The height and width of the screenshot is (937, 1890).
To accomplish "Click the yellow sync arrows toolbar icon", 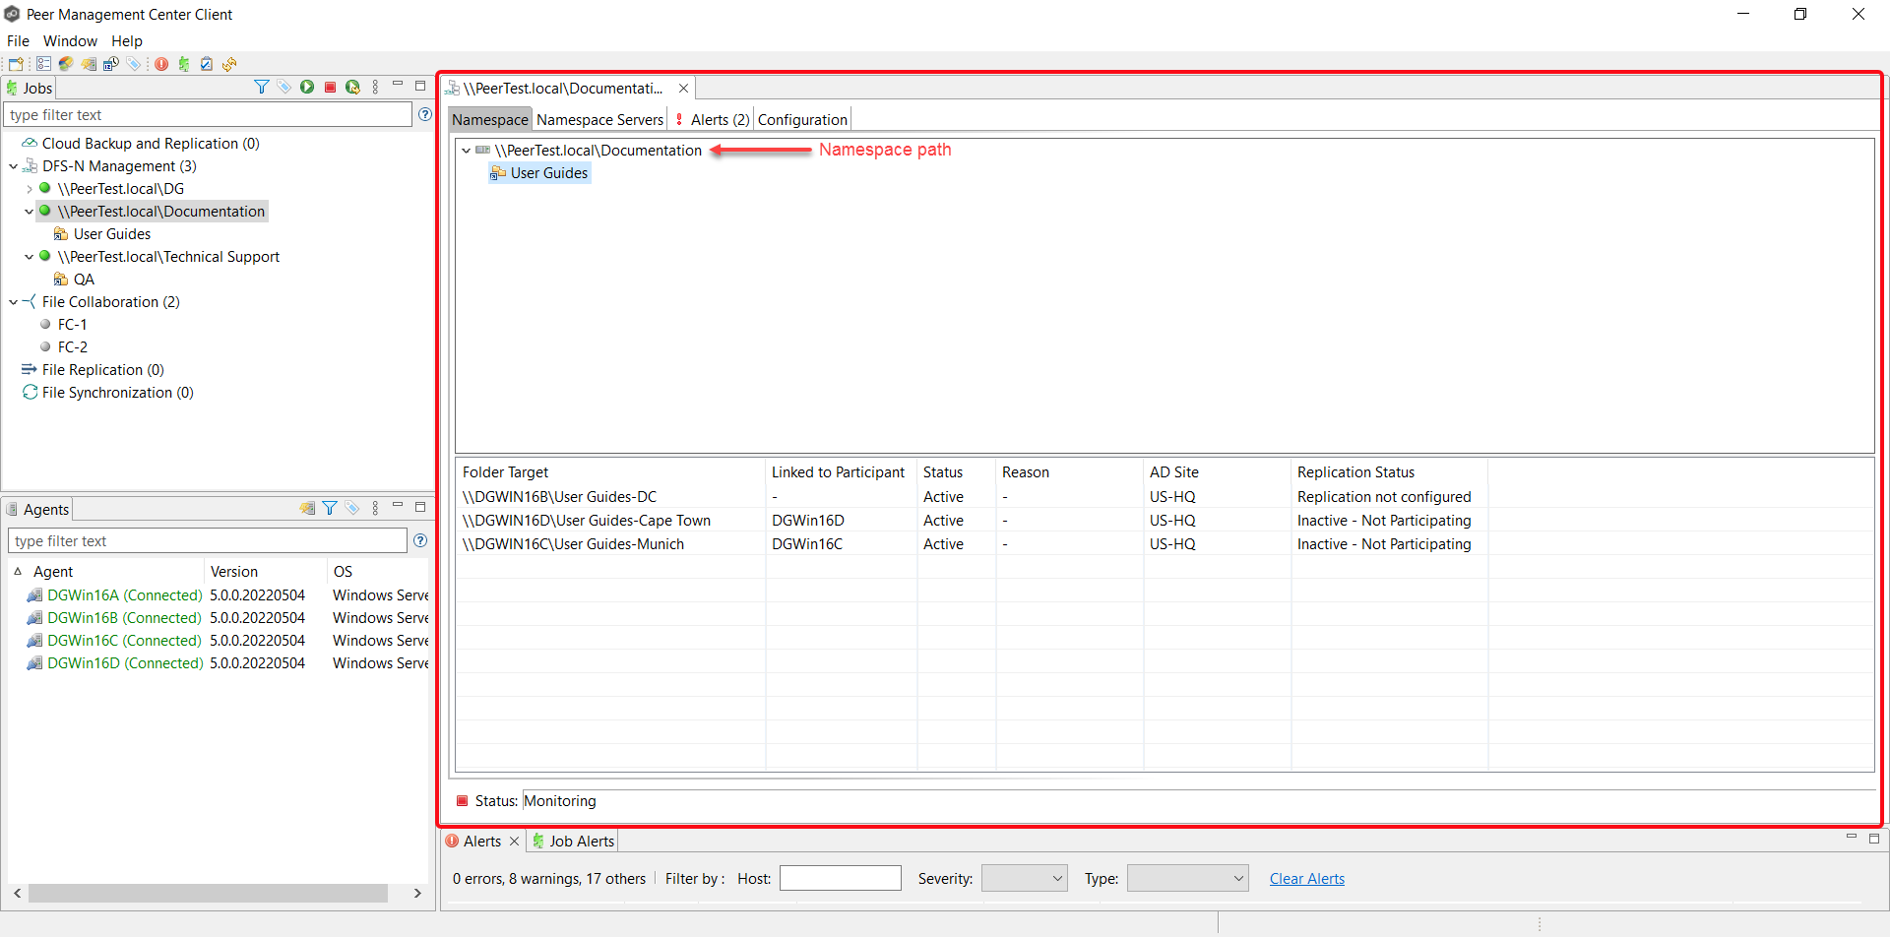I will (229, 64).
